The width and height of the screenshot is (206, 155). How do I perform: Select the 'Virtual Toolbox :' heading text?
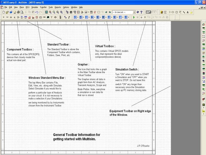(x=105, y=46)
